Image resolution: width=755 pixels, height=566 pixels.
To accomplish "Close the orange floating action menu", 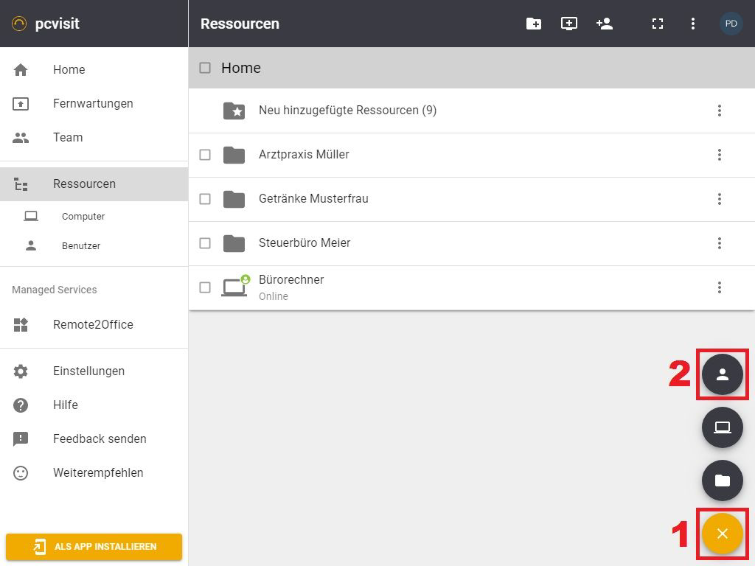I will pyautogui.click(x=722, y=534).
